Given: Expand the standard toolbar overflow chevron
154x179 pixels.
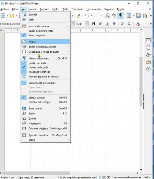Looking at the screenshot, I should tap(151, 15).
